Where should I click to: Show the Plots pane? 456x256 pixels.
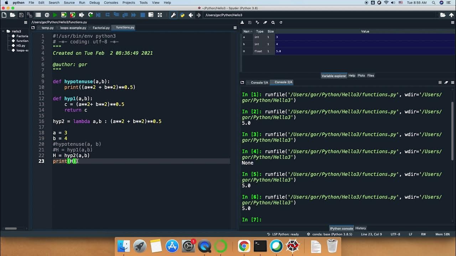pyautogui.click(x=361, y=75)
